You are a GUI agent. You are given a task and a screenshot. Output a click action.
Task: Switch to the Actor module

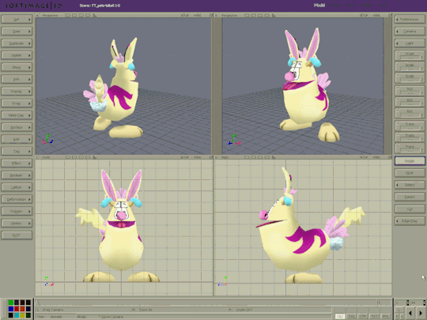(x=351, y=6)
